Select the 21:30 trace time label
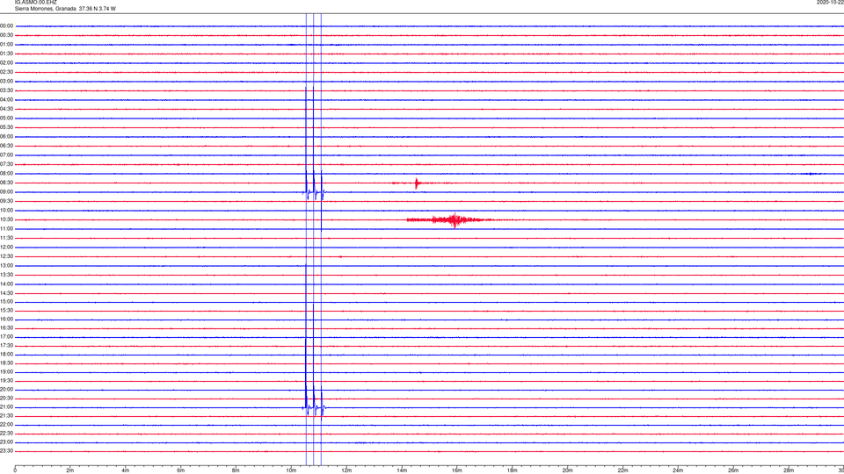Image resolution: width=844 pixels, height=474 pixels. [x=6, y=416]
